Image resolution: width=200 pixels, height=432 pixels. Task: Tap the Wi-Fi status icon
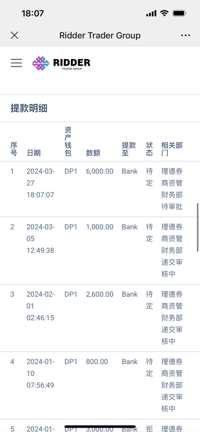164,13
